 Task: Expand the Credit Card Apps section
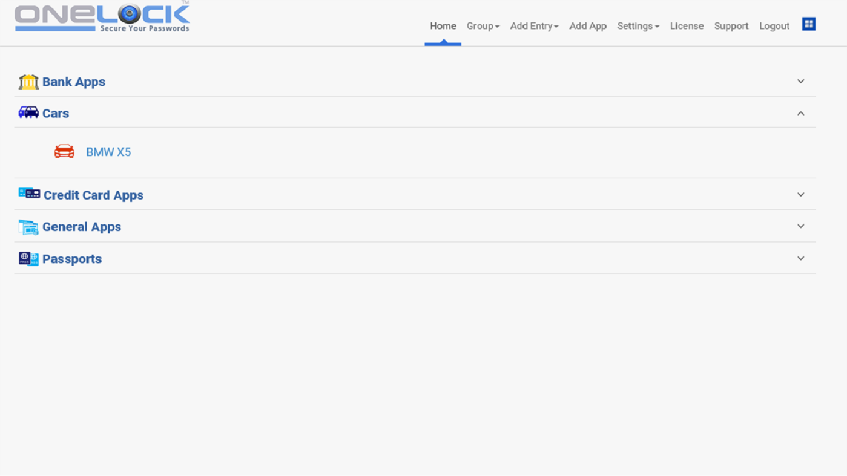[800, 194]
